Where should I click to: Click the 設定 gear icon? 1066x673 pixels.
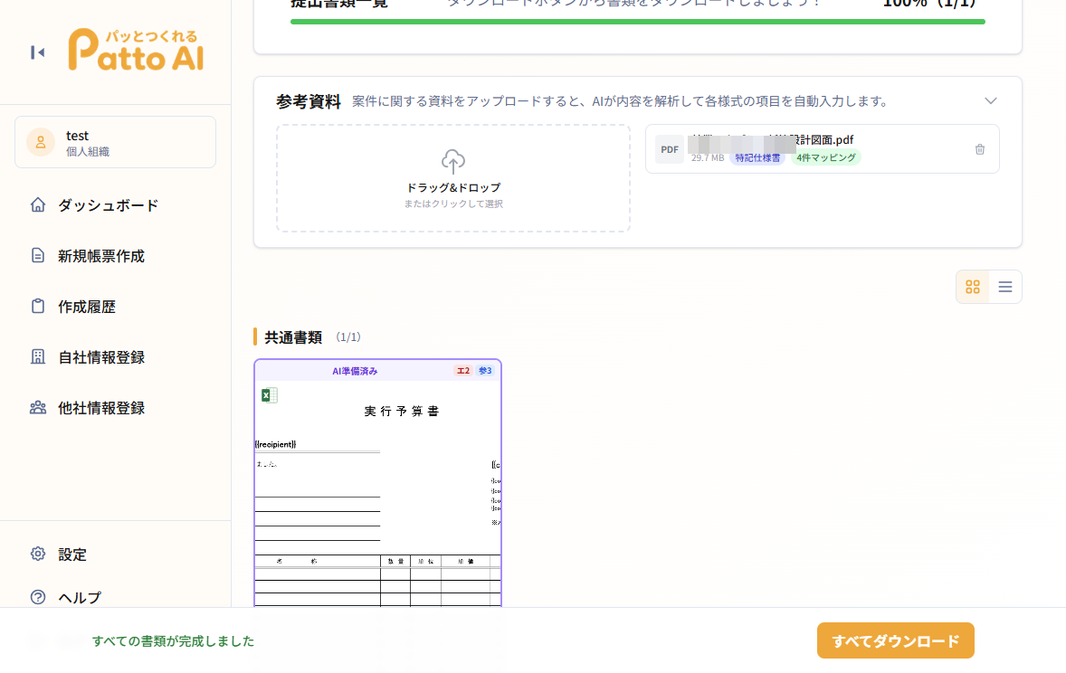coord(38,554)
